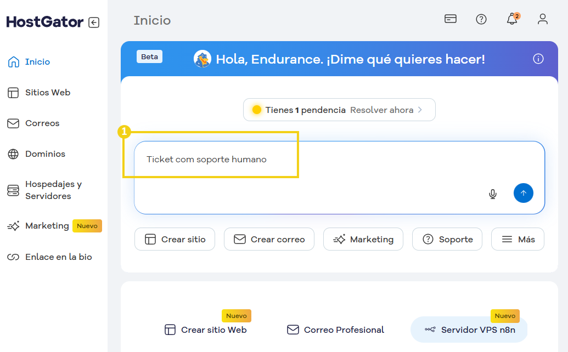Open the help question mark icon
568x352 pixels.
pos(481,19)
